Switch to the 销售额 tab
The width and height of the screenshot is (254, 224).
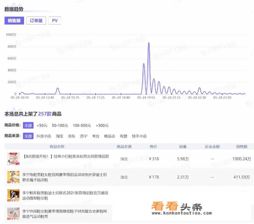click(14, 21)
